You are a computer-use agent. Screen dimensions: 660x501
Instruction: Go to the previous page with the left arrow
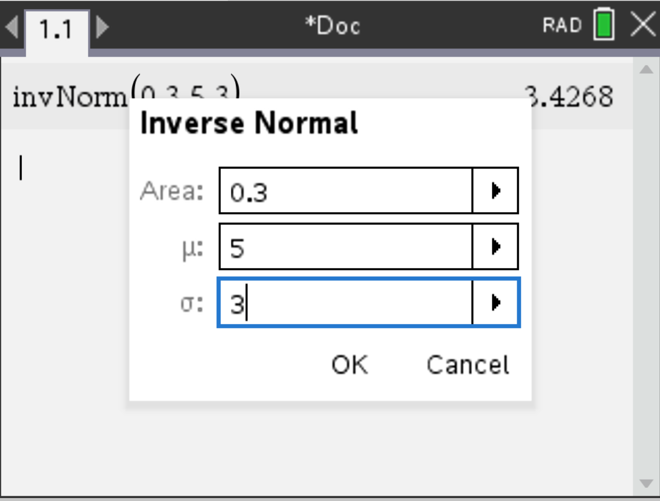[x=12, y=27]
